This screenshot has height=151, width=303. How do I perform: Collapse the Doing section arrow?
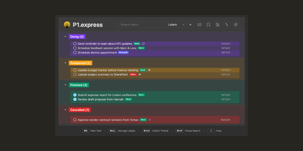point(65,37)
